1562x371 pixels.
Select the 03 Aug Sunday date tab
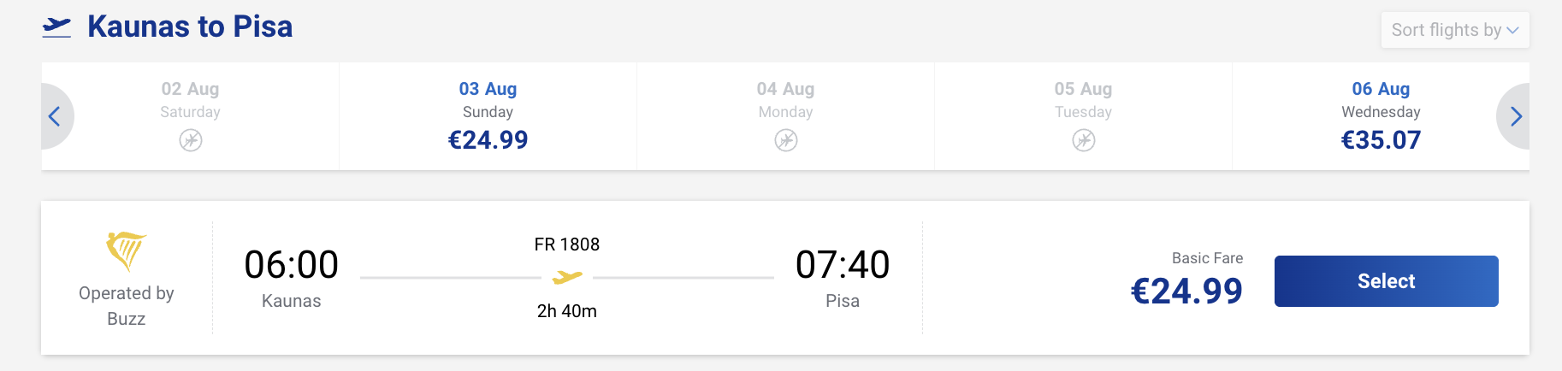click(488, 116)
